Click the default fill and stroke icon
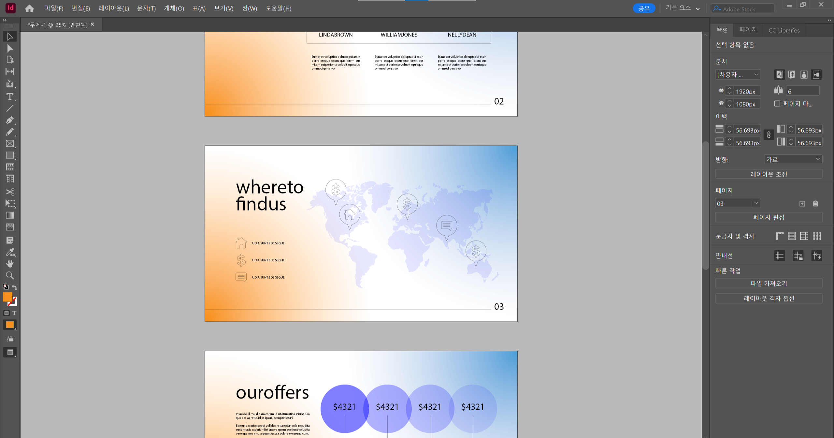 pos(6,287)
